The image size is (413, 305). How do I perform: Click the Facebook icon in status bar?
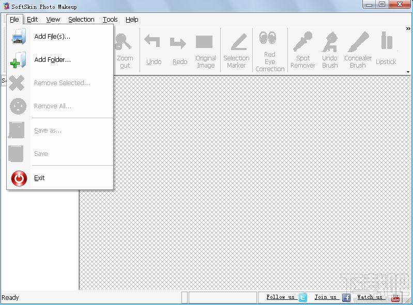[346, 298]
